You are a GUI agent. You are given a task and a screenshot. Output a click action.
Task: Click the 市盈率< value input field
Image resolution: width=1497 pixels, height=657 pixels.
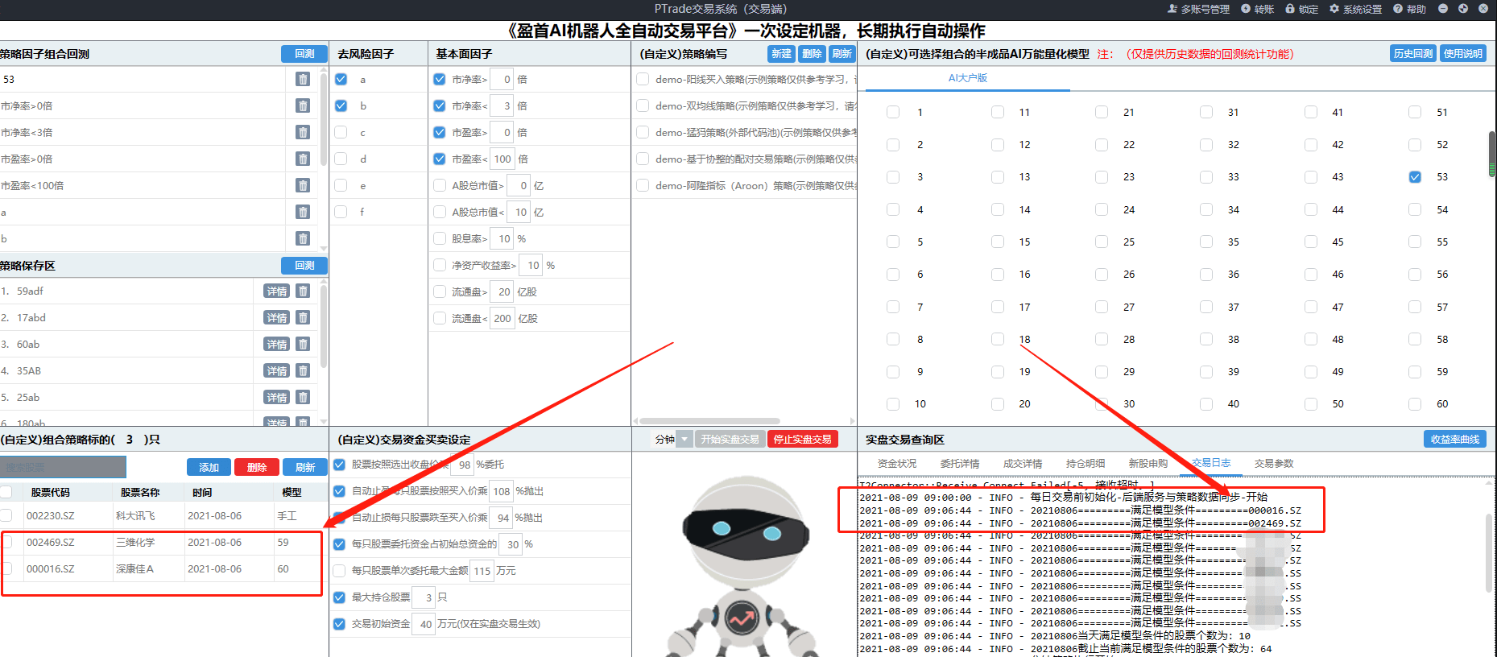tap(502, 159)
